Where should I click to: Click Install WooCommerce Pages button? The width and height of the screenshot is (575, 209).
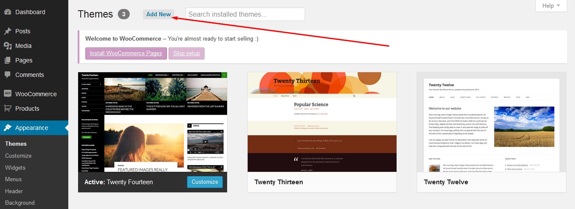tap(126, 53)
